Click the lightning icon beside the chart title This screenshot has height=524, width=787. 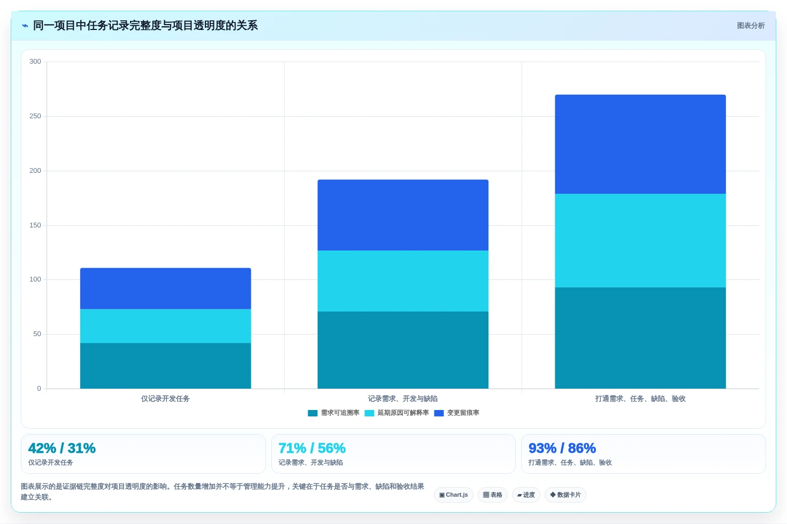click(25, 26)
